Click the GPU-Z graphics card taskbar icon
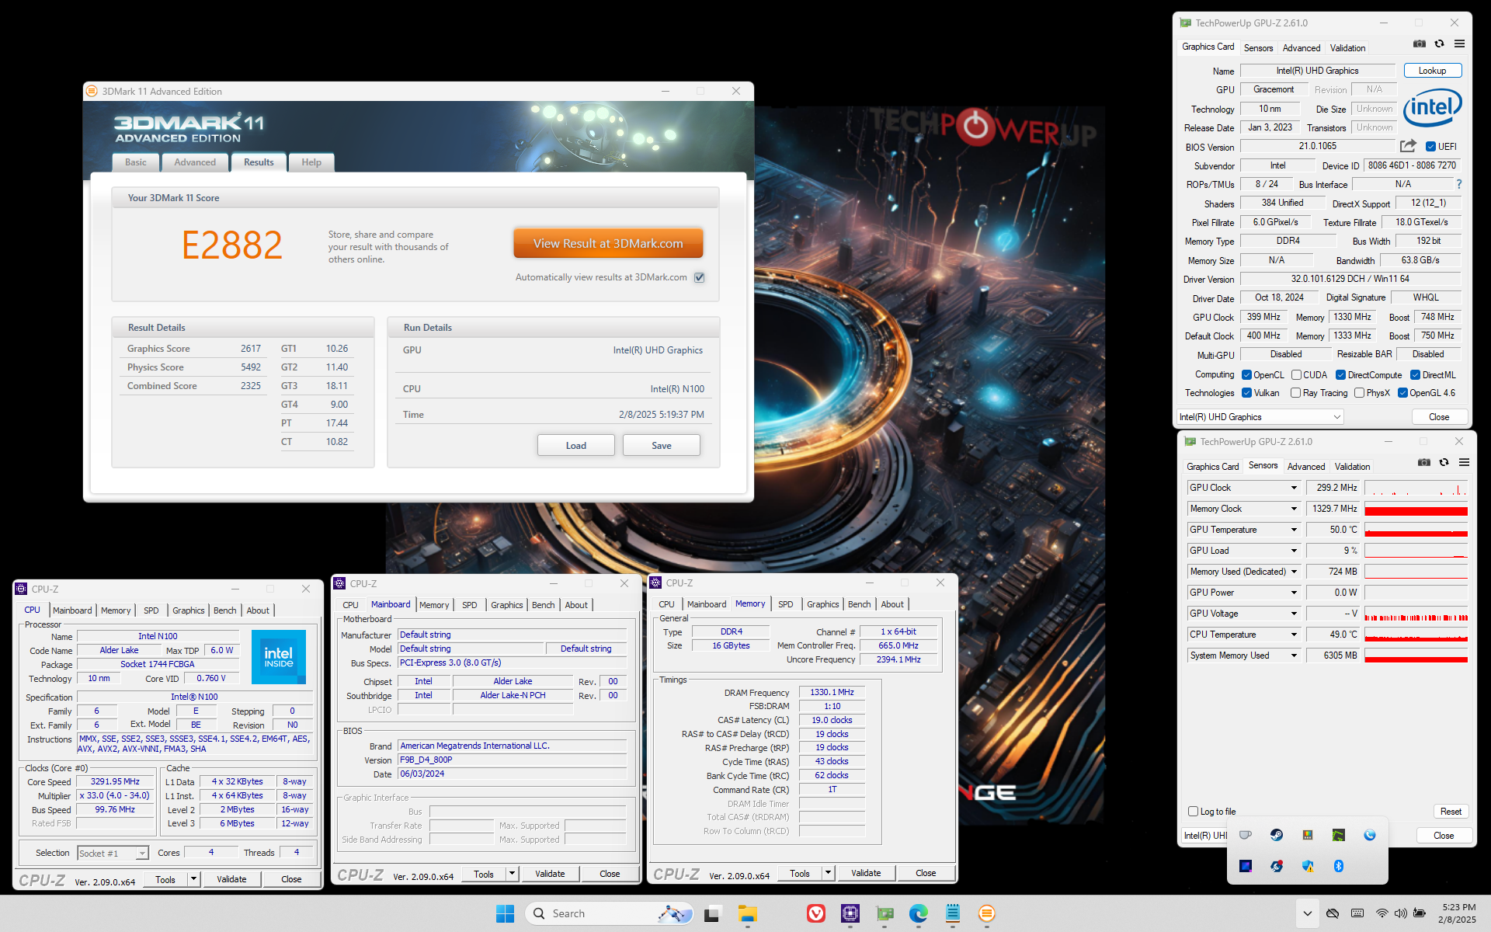 coord(885,913)
